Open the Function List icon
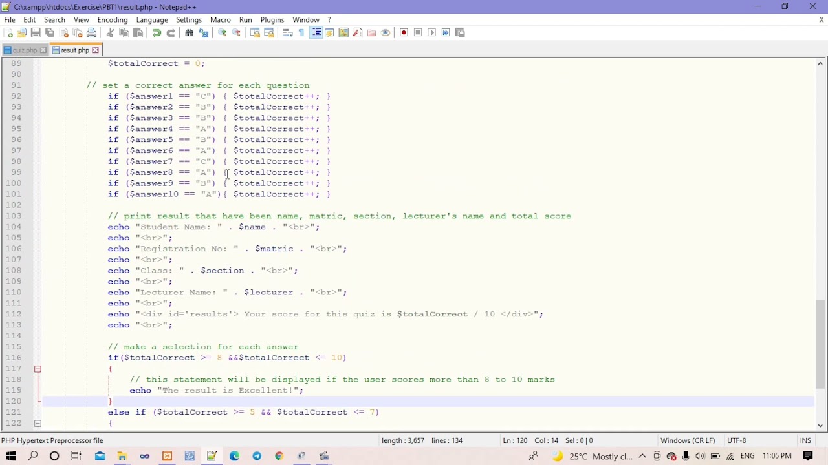Screen dimensions: 828x465 (357, 33)
